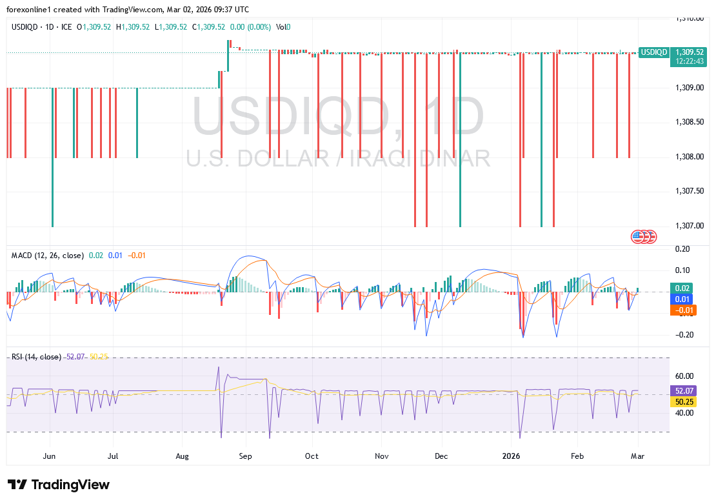
Task: Click the purple 52.07 RSI value badge
Action: (x=684, y=391)
